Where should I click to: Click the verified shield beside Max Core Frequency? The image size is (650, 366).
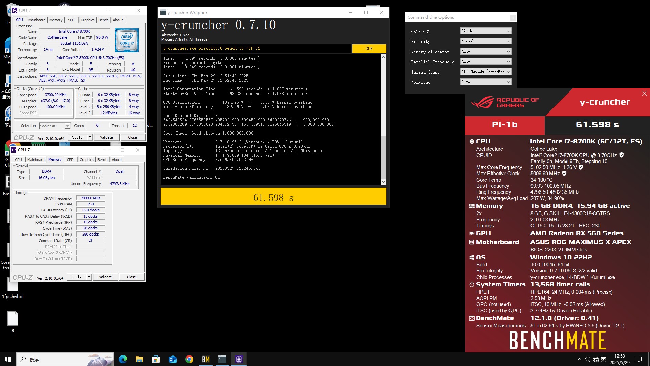581,167
